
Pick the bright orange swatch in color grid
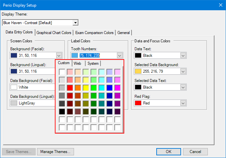tap(78, 88)
